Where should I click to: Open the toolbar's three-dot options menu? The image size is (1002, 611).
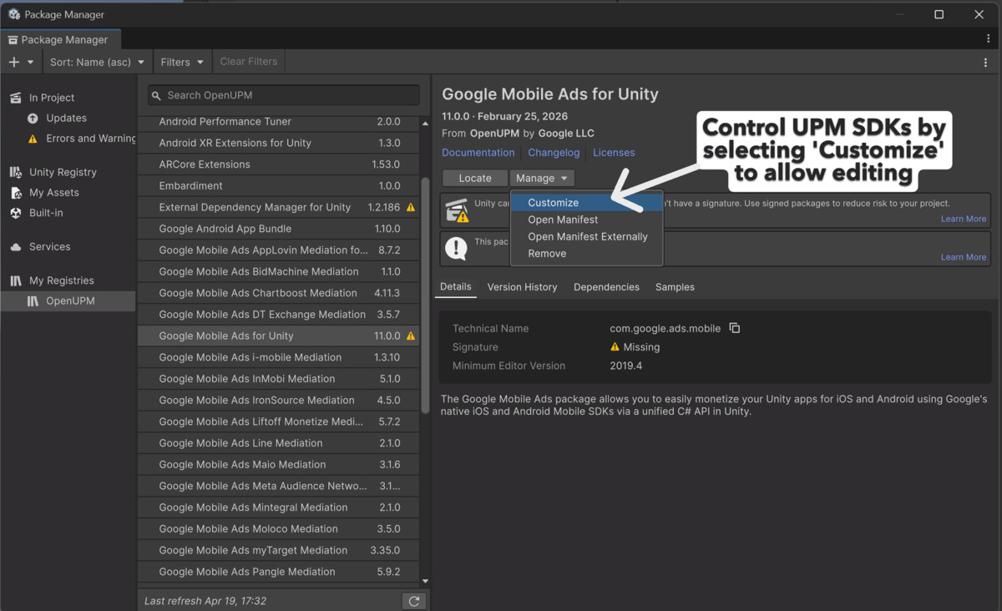(x=986, y=62)
